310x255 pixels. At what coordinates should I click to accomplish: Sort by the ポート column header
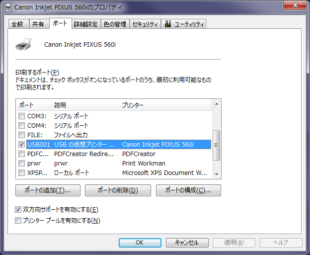coord(34,105)
